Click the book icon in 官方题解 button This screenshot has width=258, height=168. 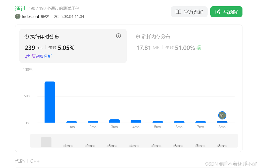click(x=178, y=12)
